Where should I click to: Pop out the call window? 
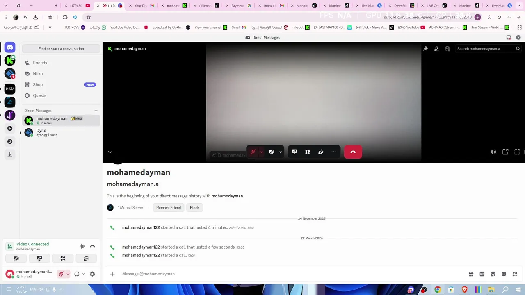click(505, 152)
